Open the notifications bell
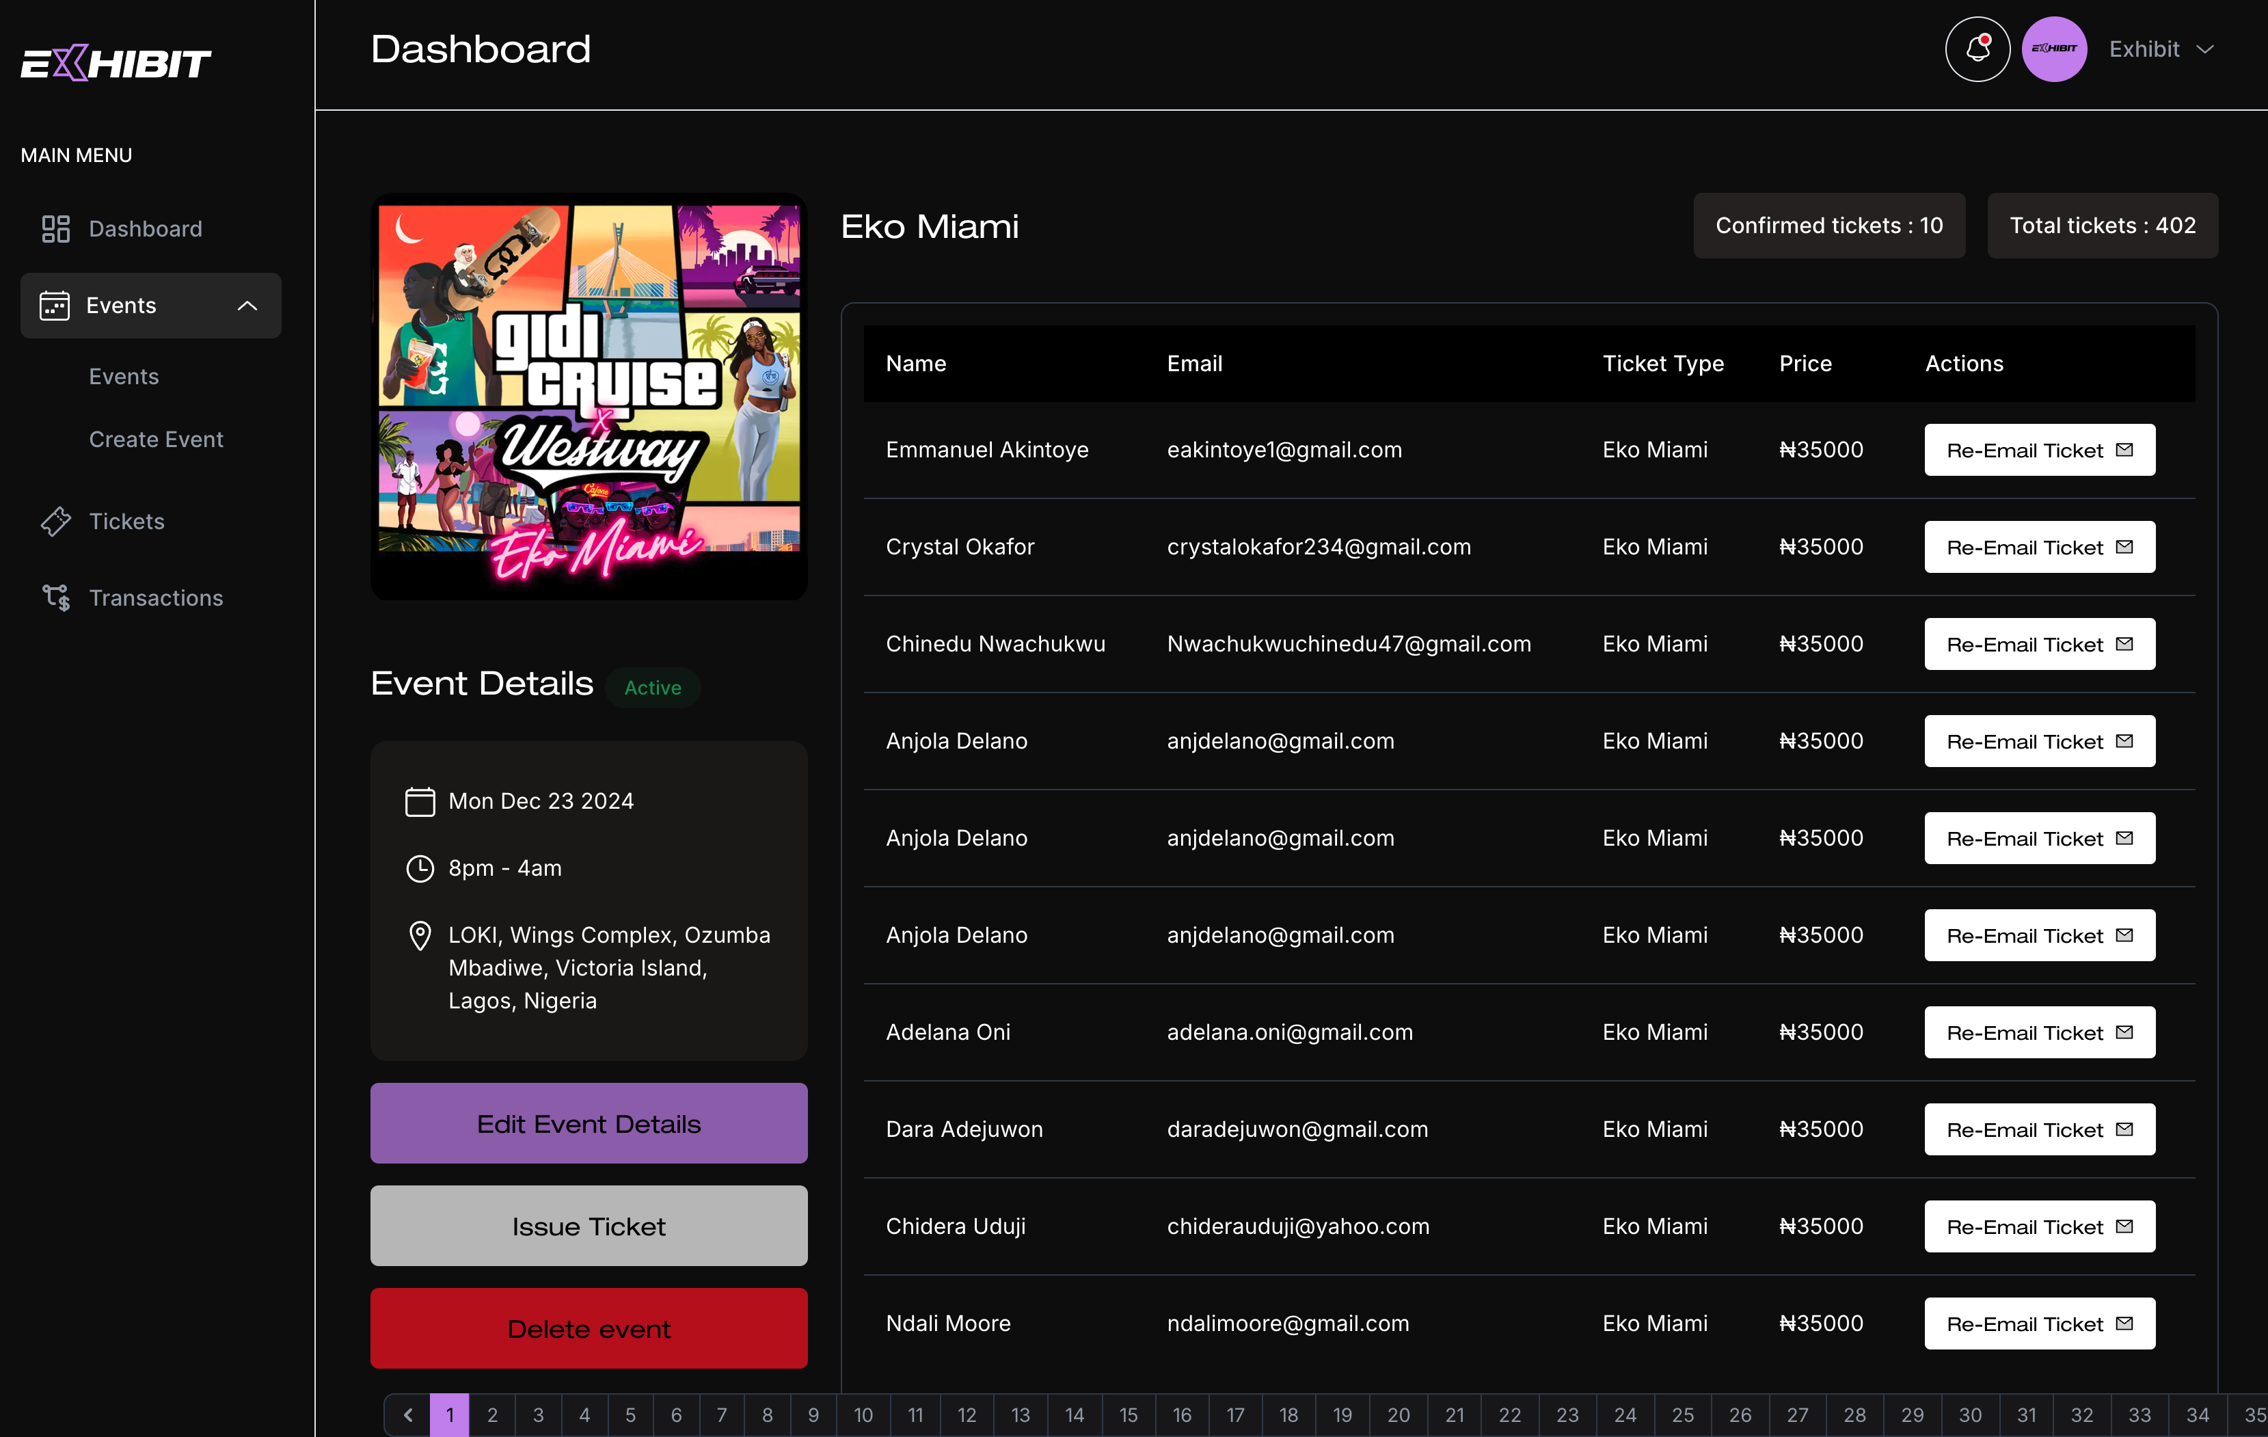Image resolution: width=2268 pixels, height=1437 pixels. coord(1977,49)
